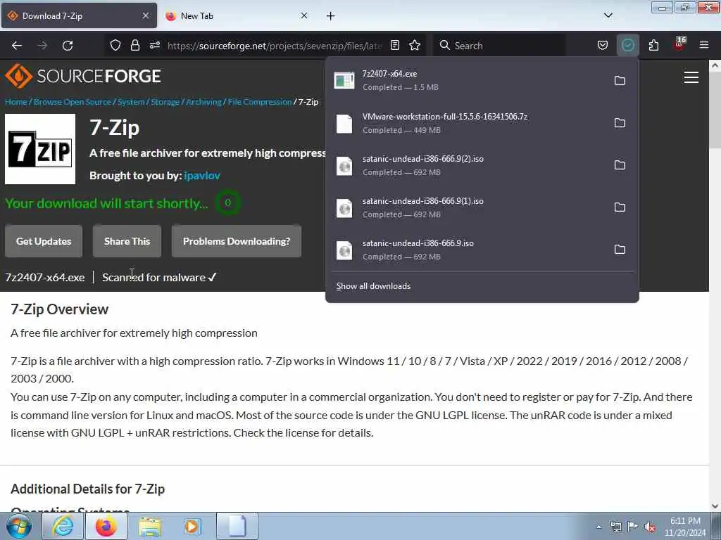This screenshot has height=540, width=721.
Task: Open Windows Explorer from taskbar
Action: [x=150, y=526]
